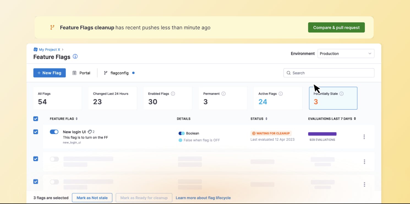Click the purple evaluations bar for New login UI
This screenshot has width=410, height=204.
click(322, 134)
